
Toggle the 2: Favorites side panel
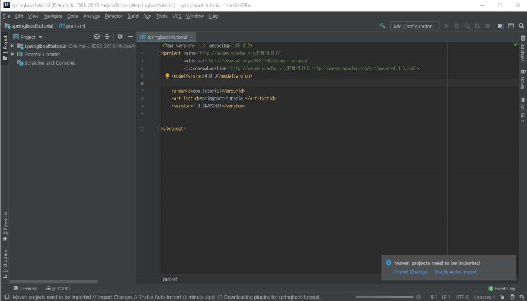5,226
